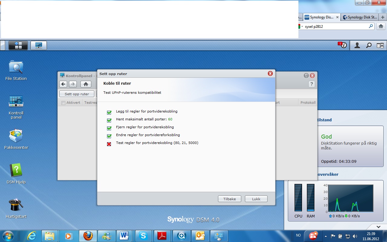The height and width of the screenshot is (242, 387).
Task: Click the network usage graph widget
Action: [351, 198]
